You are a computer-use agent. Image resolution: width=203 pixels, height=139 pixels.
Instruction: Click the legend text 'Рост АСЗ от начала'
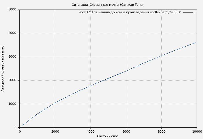130,12
